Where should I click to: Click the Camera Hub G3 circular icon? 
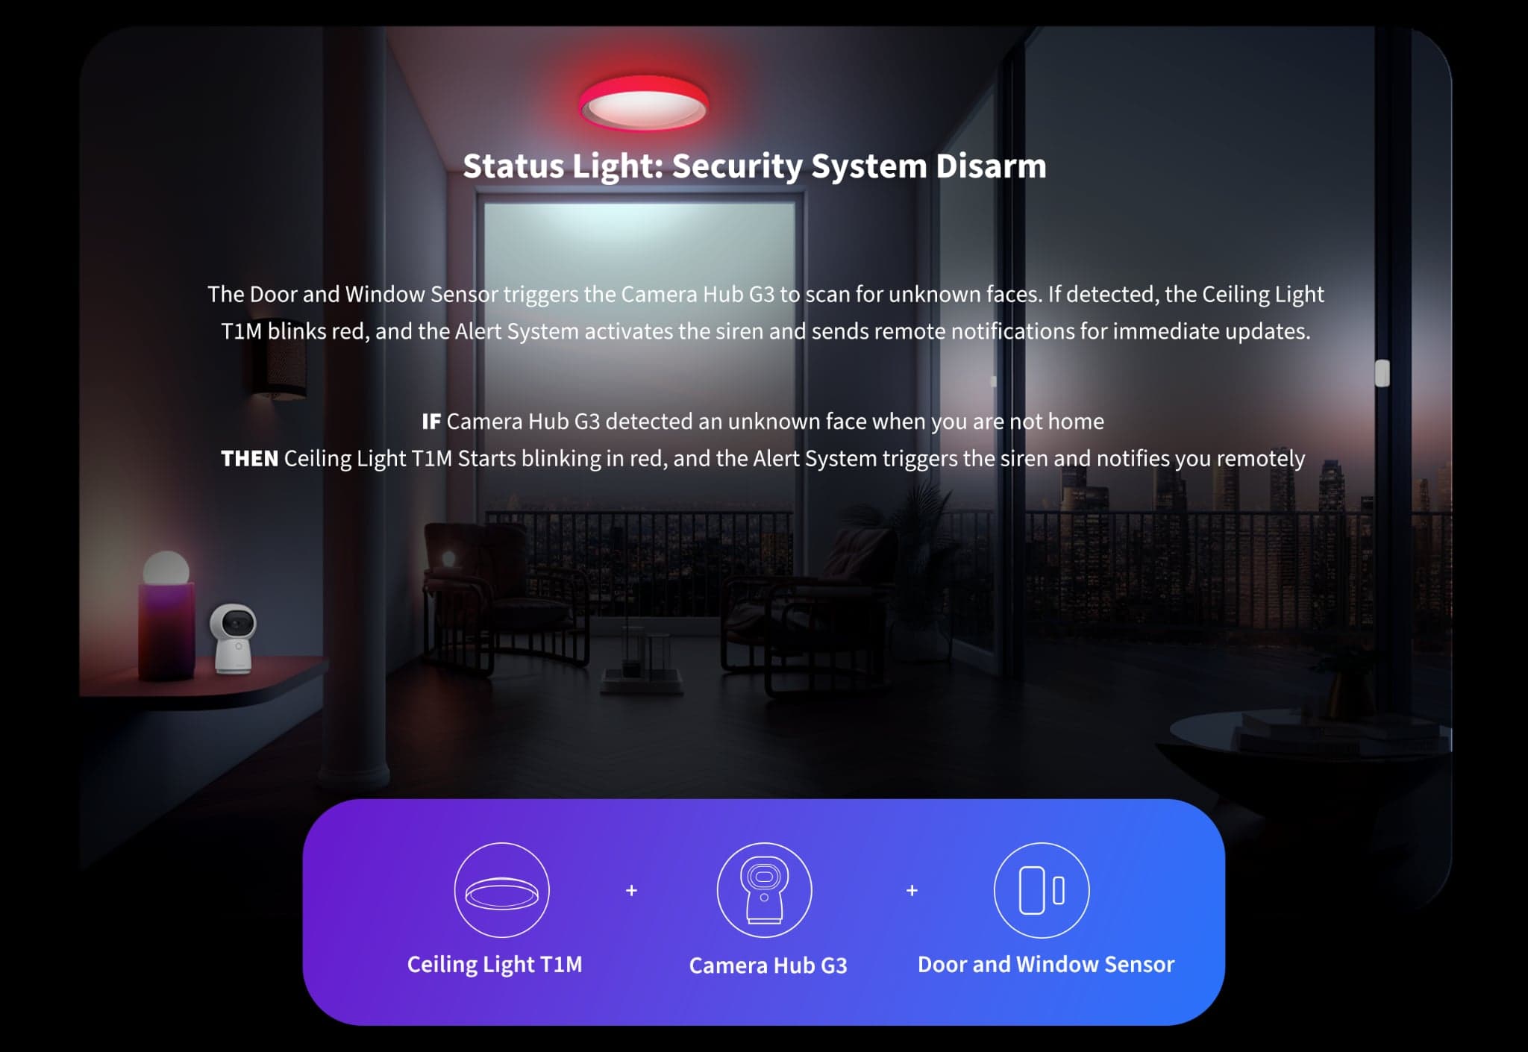click(x=764, y=889)
